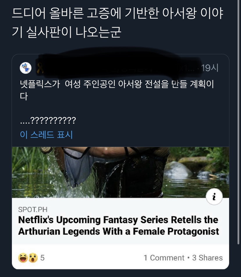Click the 19시 timestamp
241x277 pixels.
tap(210, 68)
